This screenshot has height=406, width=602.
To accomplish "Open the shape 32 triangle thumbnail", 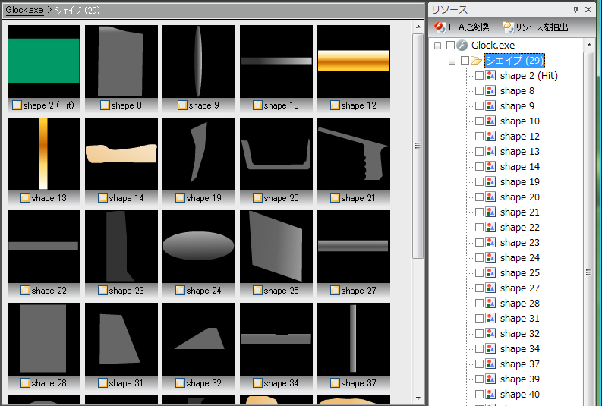I will pyautogui.click(x=199, y=339).
